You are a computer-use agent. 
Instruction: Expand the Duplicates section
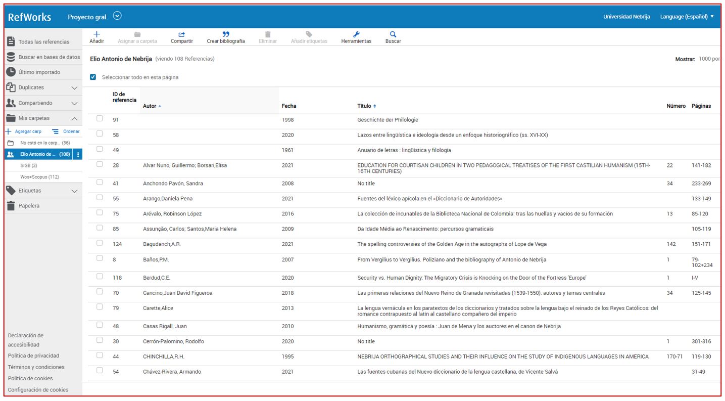click(x=74, y=88)
